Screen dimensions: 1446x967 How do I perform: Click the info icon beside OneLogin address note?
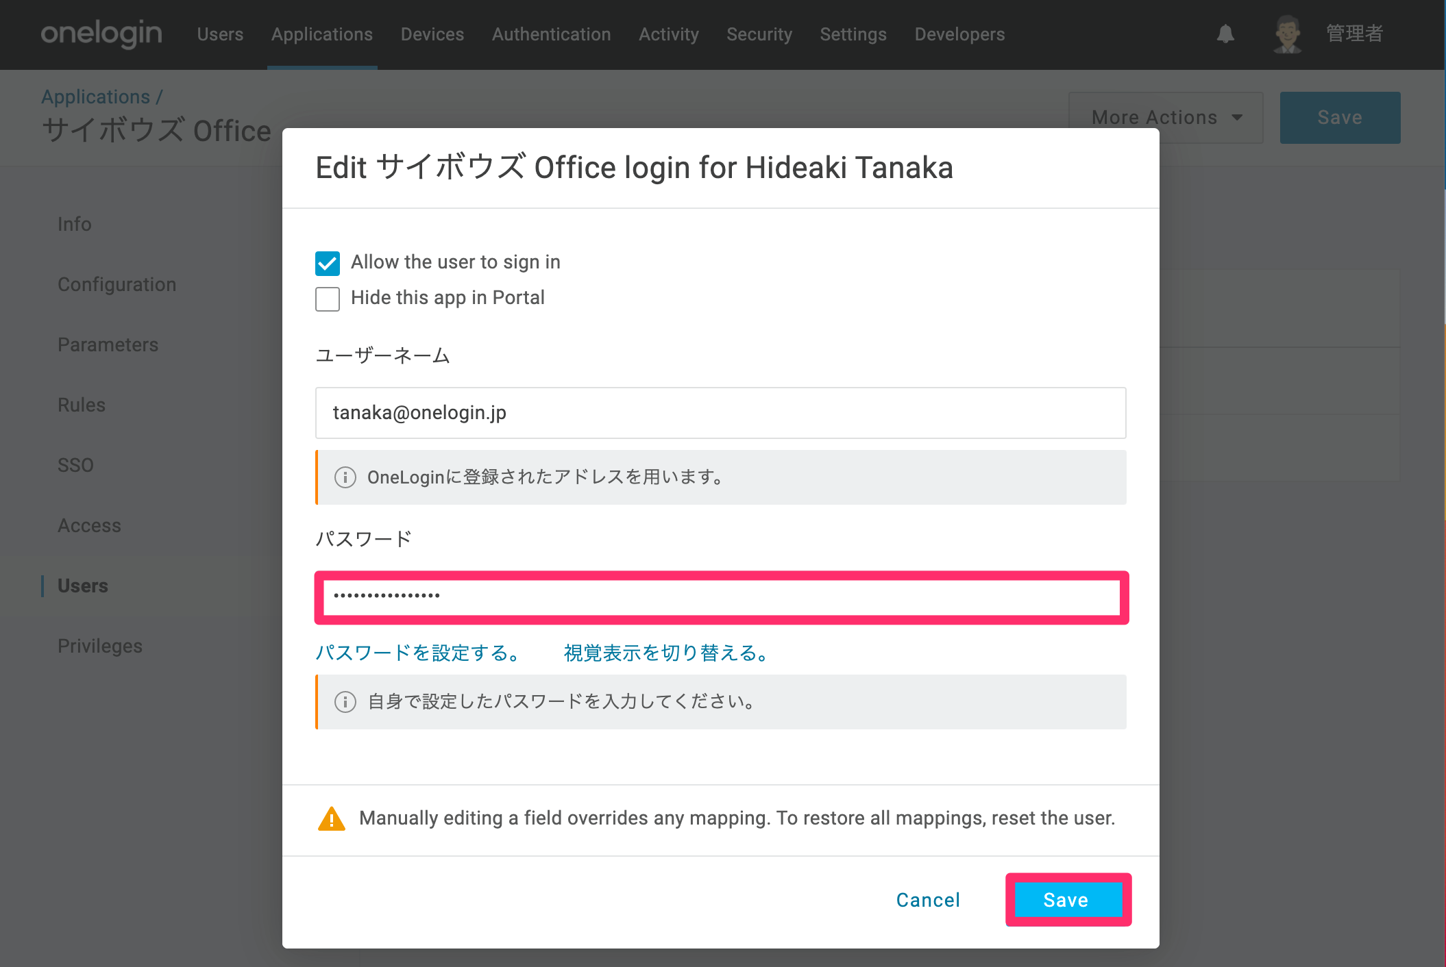pyautogui.click(x=345, y=477)
